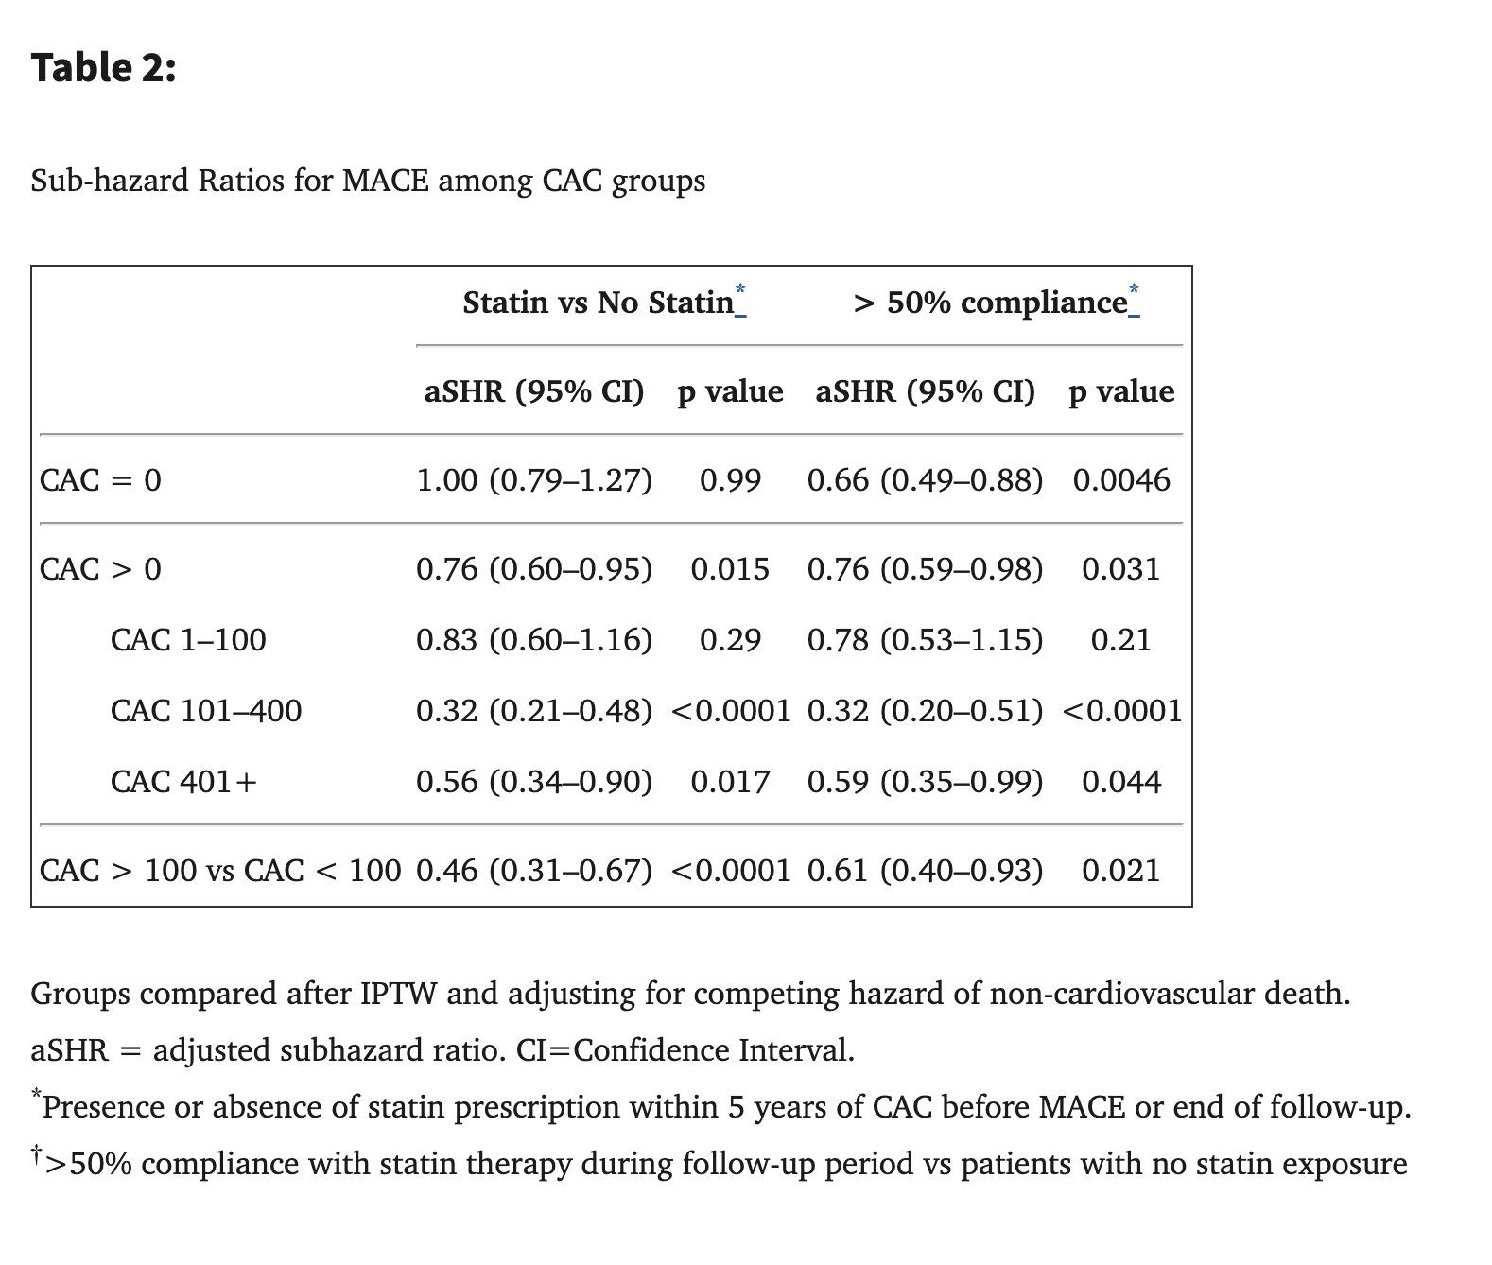Screen dimensions: 1492x1265
Task: Select the Statin vs No Statin column header
Action: [598, 303]
